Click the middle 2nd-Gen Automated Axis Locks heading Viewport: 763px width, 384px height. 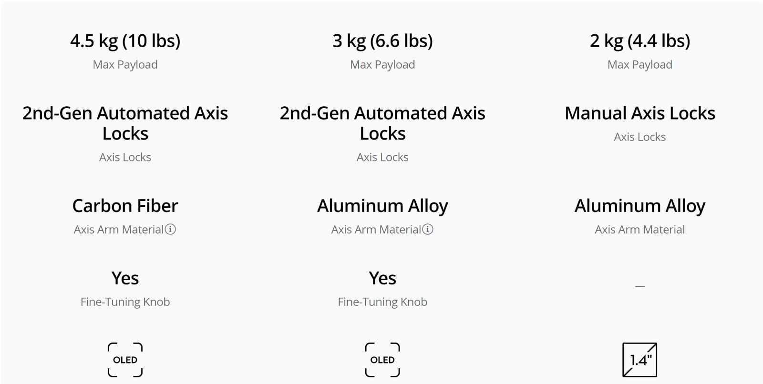click(x=382, y=123)
